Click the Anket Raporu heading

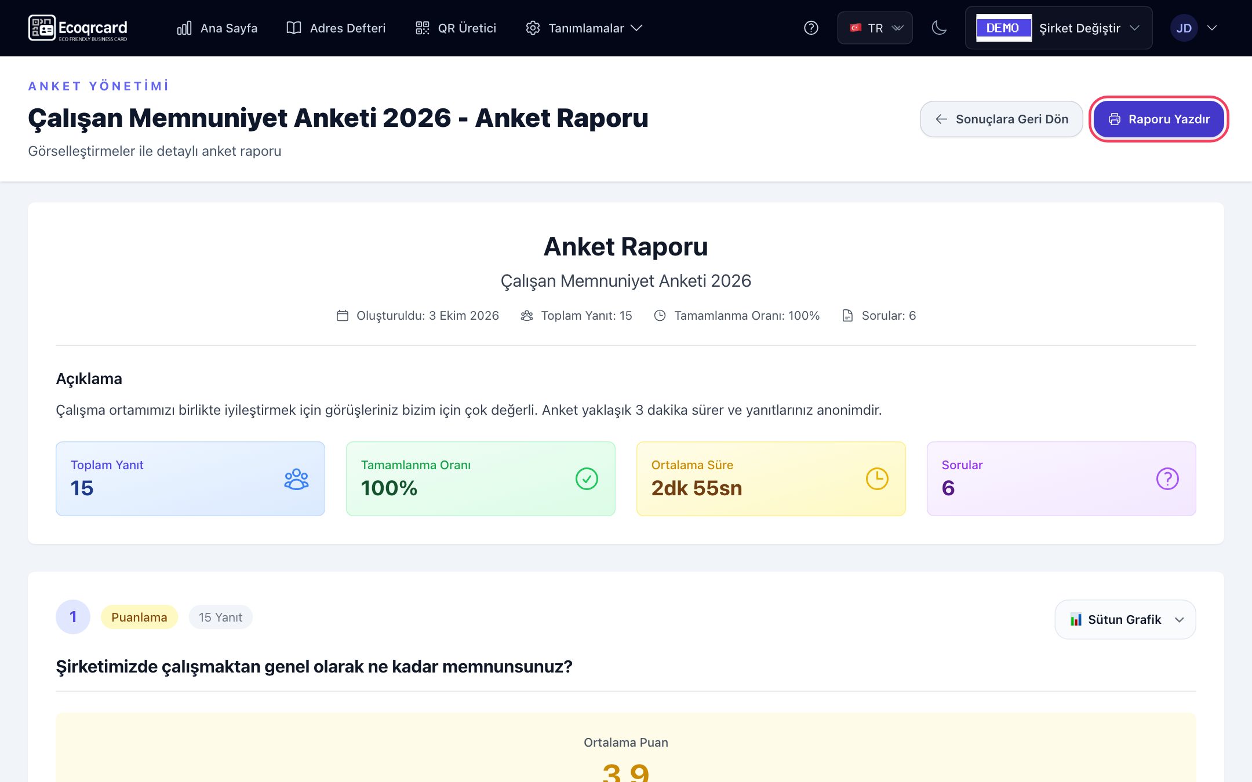tap(626, 247)
